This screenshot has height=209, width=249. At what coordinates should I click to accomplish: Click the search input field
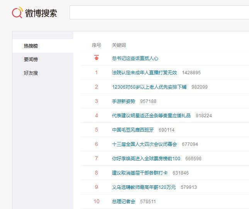[158, 13]
